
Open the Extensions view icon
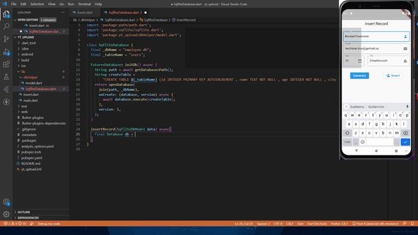click(6, 64)
